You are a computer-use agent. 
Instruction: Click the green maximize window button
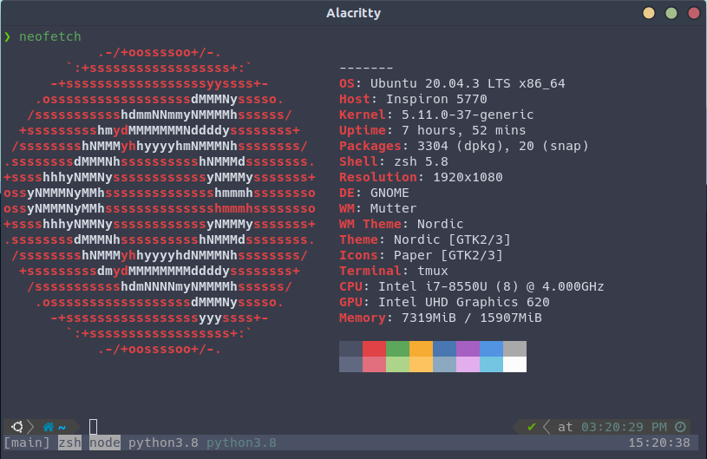(x=671, y=13)
